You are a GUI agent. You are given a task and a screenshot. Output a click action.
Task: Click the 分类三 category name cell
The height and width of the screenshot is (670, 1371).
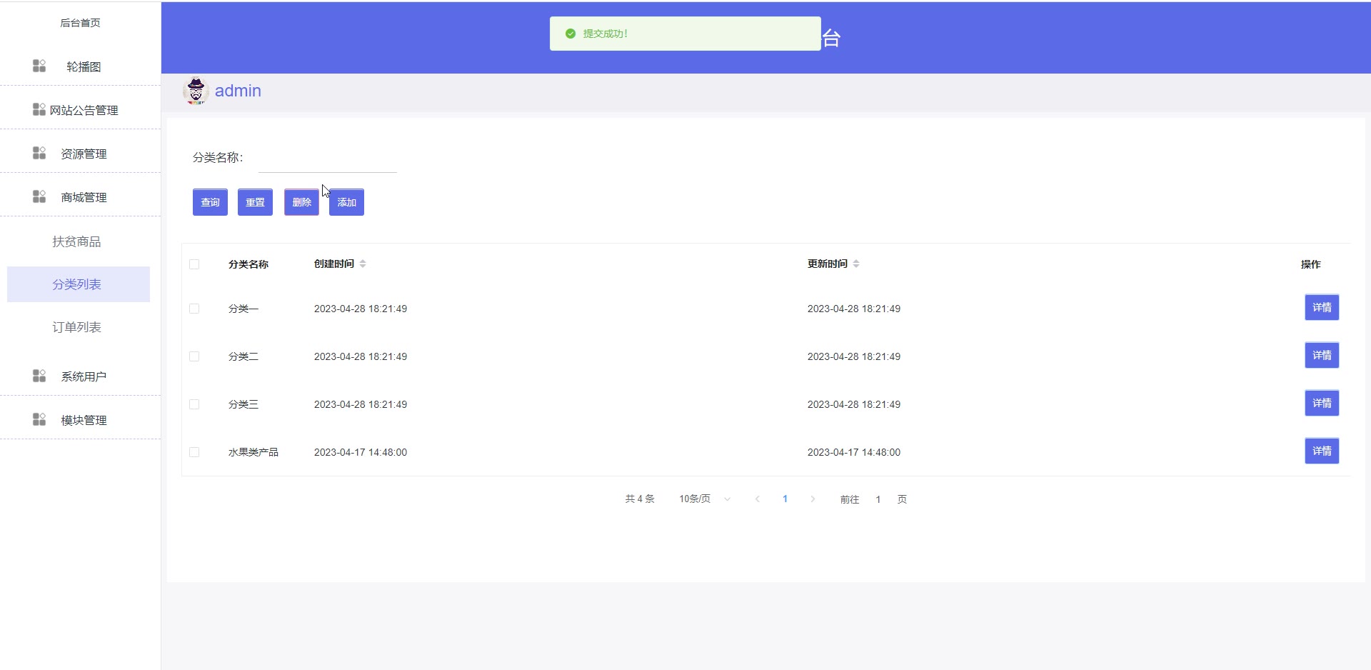pyautogui.click(x=243, y=404)
